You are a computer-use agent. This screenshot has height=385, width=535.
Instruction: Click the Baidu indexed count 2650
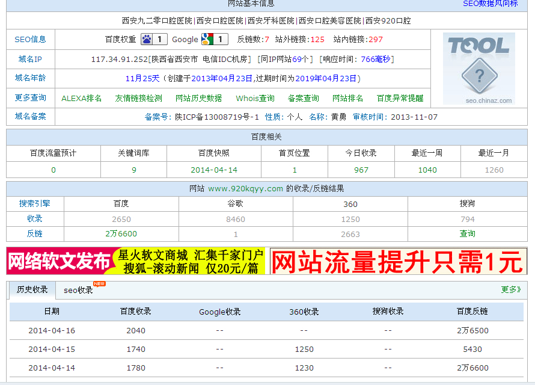[121, 219]
